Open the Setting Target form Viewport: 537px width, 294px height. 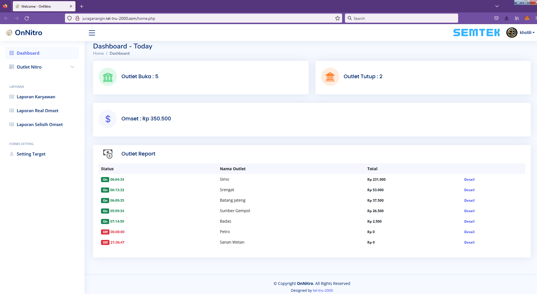pyautogui.click(x=31, y=154)
